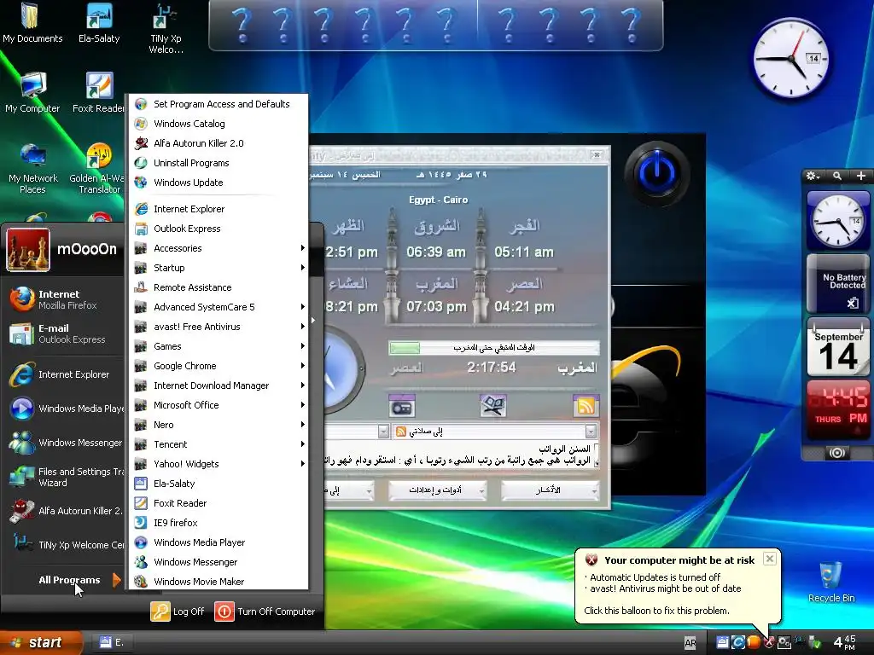
Task: Click the RSS feed icon in Ela-Salaty
Action: 586,406
